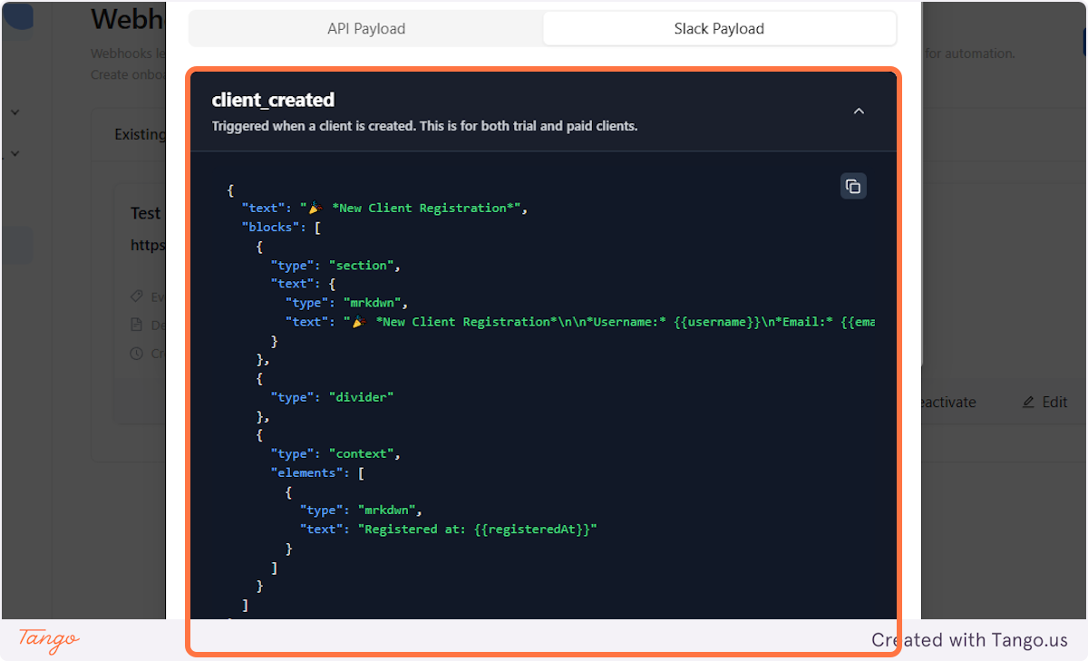Copy the client_created payload code
Viewport: 1088px width, 661px height.
[x=853, y=186]
